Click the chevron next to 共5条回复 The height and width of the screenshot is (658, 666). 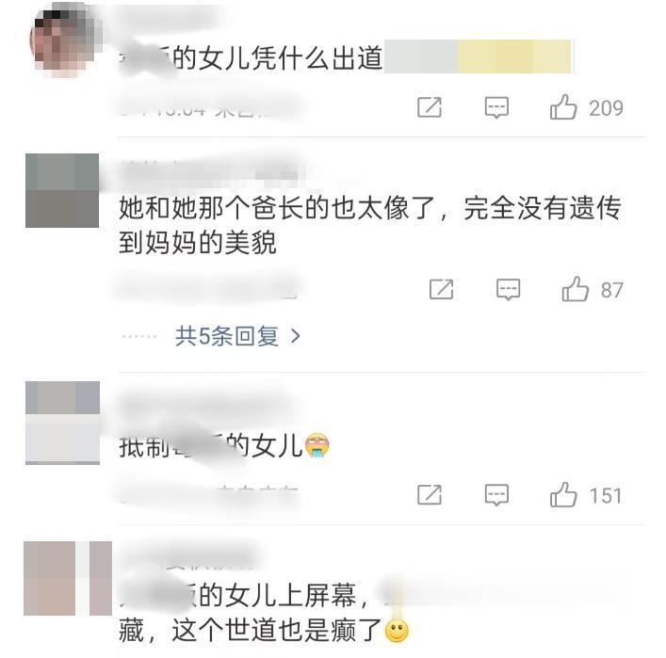[295, 337]
